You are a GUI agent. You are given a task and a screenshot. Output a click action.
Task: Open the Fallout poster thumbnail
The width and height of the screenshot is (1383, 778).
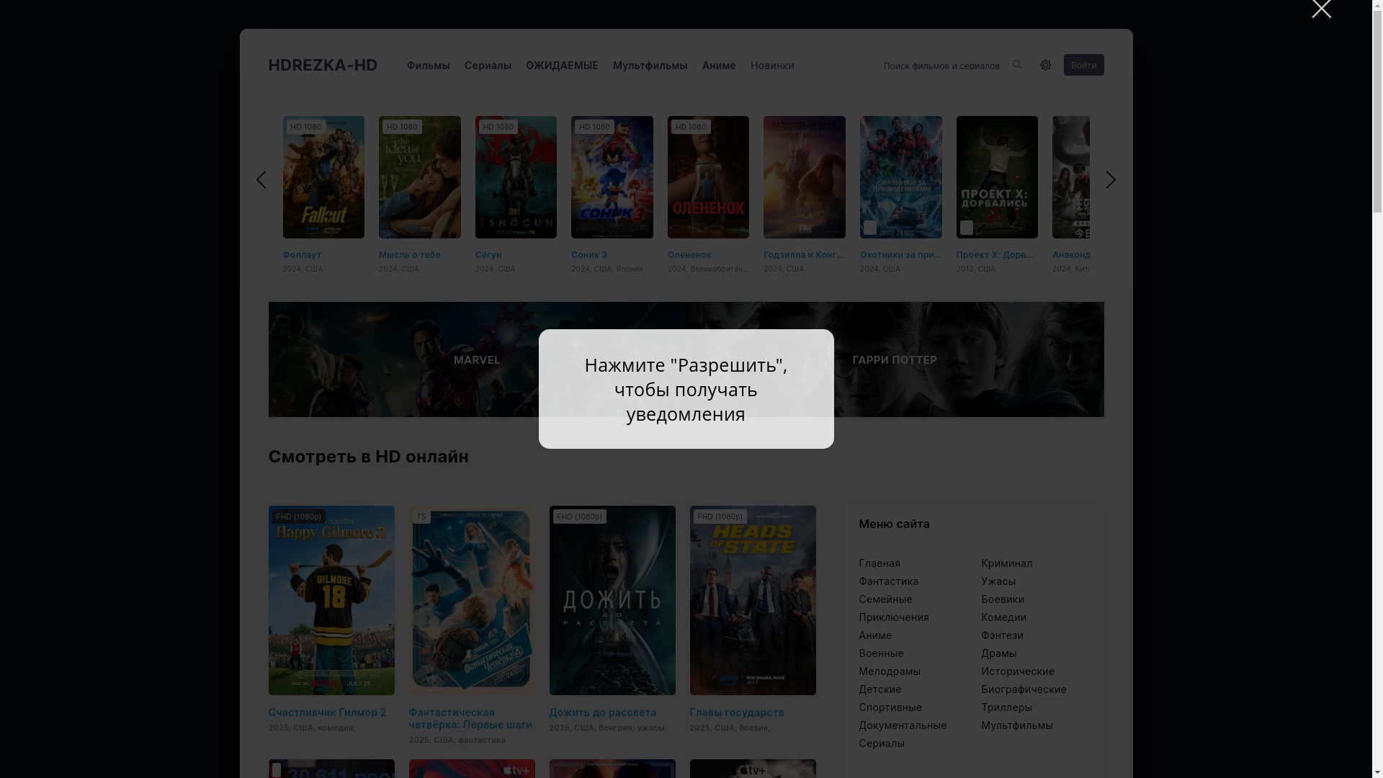(323, 177)
